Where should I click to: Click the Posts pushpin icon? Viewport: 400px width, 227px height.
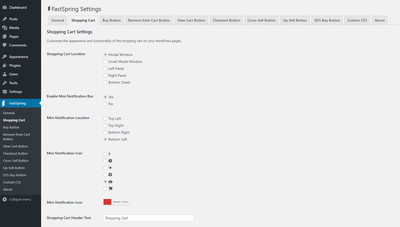click(5, 19)
